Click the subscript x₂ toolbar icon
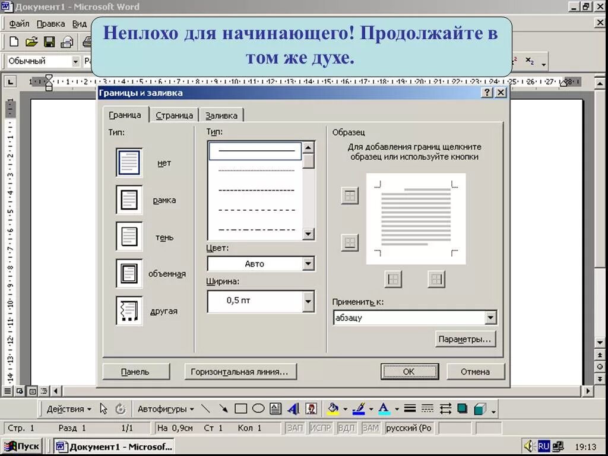Screen dimensions: 608x456 530,61
